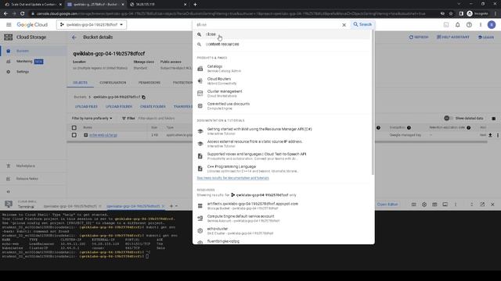Open the Google Cloud navigation hamburger menu
The width and height of the screenshot is (501, 281).
[9, 24]
